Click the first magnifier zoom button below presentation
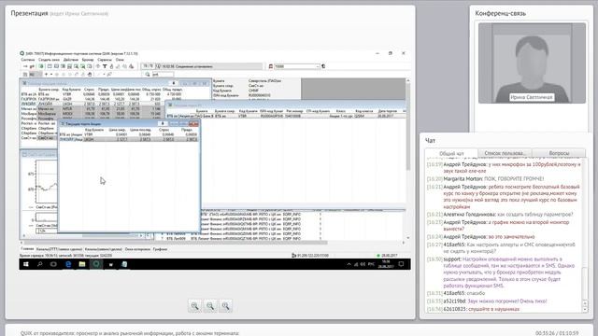The height and width of the screenshot is (336, 598). pos(194,305)
